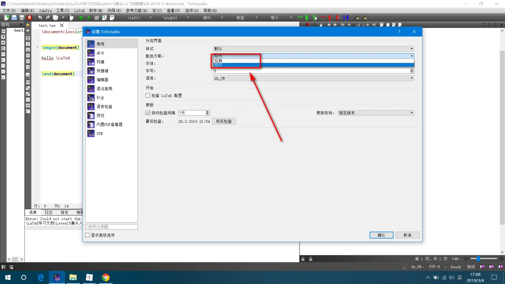Image resolution: width=505 pixels, height=284 pixels.
Task: Insert a newline with the return-arrow icon
Action: [28, 74]
